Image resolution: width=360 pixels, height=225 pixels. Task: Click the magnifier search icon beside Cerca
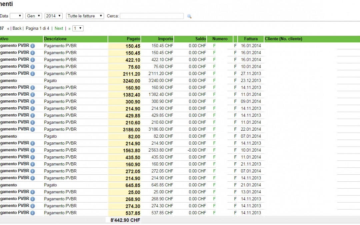(189, 16)
